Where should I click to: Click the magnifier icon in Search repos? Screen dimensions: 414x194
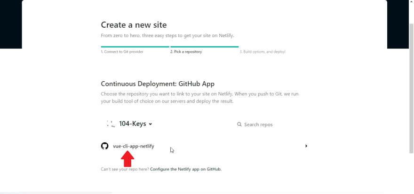coord(239,124)
